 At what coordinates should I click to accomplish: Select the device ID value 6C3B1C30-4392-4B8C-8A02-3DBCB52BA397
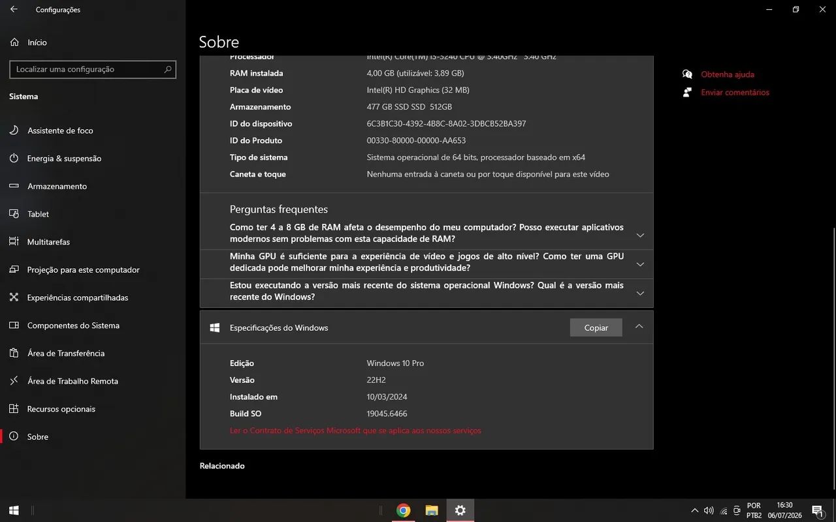(x=446, y=124)
